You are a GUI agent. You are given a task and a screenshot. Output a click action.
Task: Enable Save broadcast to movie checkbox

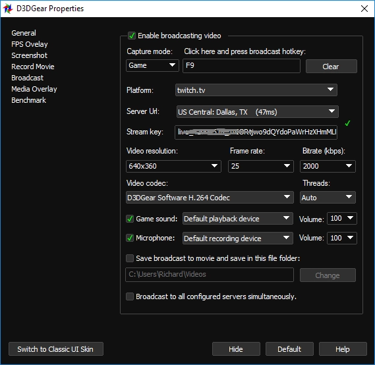[130, 258]
